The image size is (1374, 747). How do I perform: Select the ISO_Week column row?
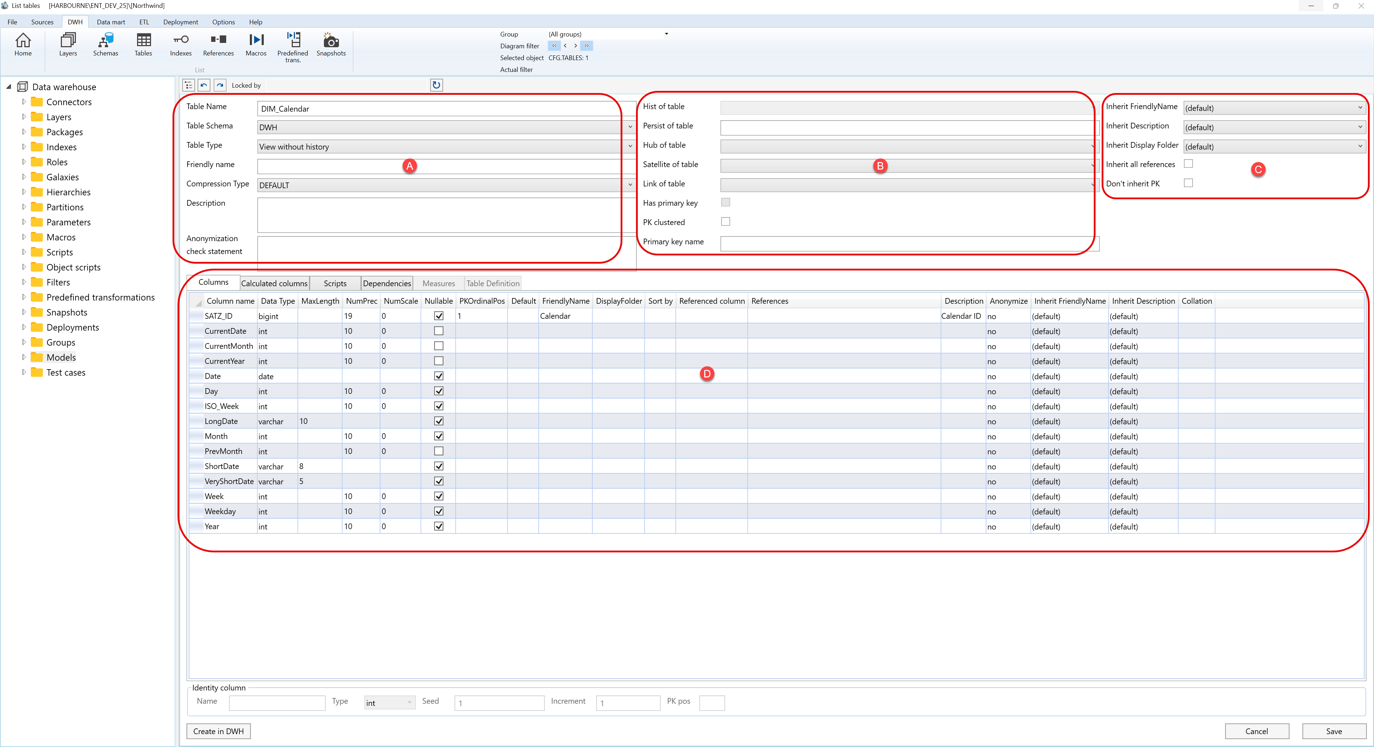click(777, 406)
